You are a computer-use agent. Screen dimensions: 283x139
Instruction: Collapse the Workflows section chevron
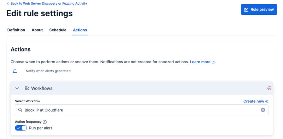pyautogui.click(x=17, y=88)
